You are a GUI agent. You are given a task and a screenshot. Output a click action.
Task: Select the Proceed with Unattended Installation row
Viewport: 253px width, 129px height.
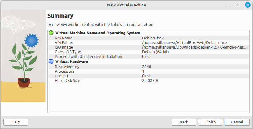(148, 57)
